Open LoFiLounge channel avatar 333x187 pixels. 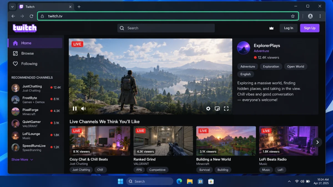pos(15,136)
